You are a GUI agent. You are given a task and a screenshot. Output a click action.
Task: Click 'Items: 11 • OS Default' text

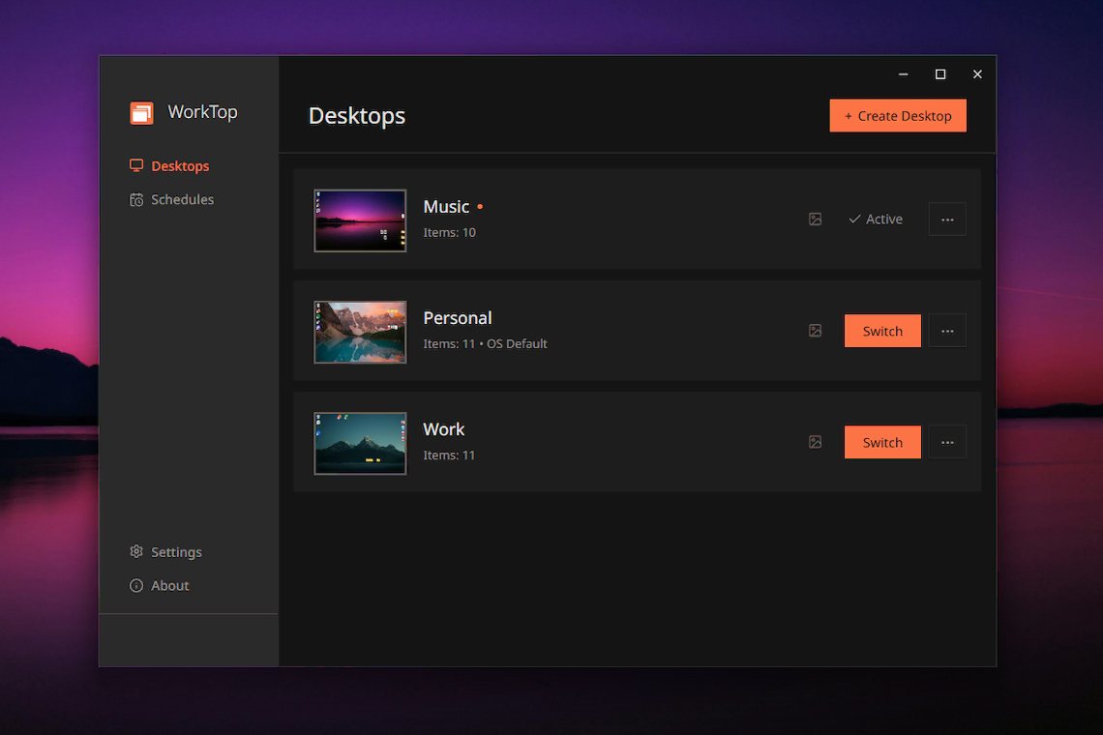coord(486,344)
